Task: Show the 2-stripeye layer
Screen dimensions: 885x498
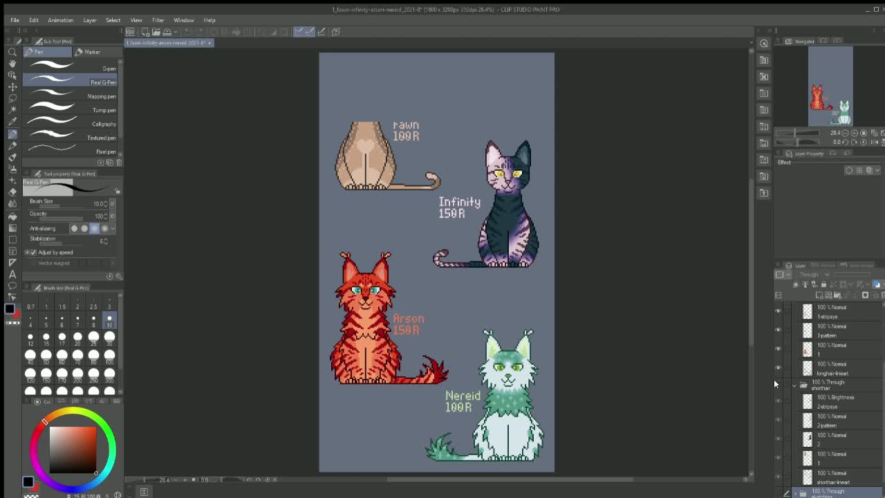Action: [778, 402]
